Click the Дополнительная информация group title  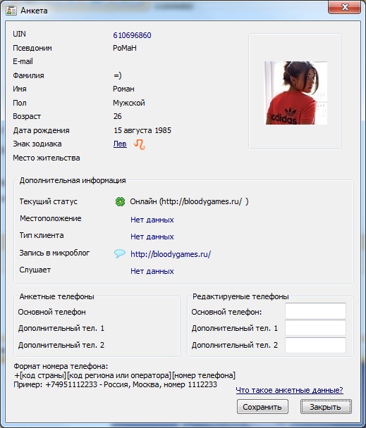pyautogui.click(x=73, y=180)
